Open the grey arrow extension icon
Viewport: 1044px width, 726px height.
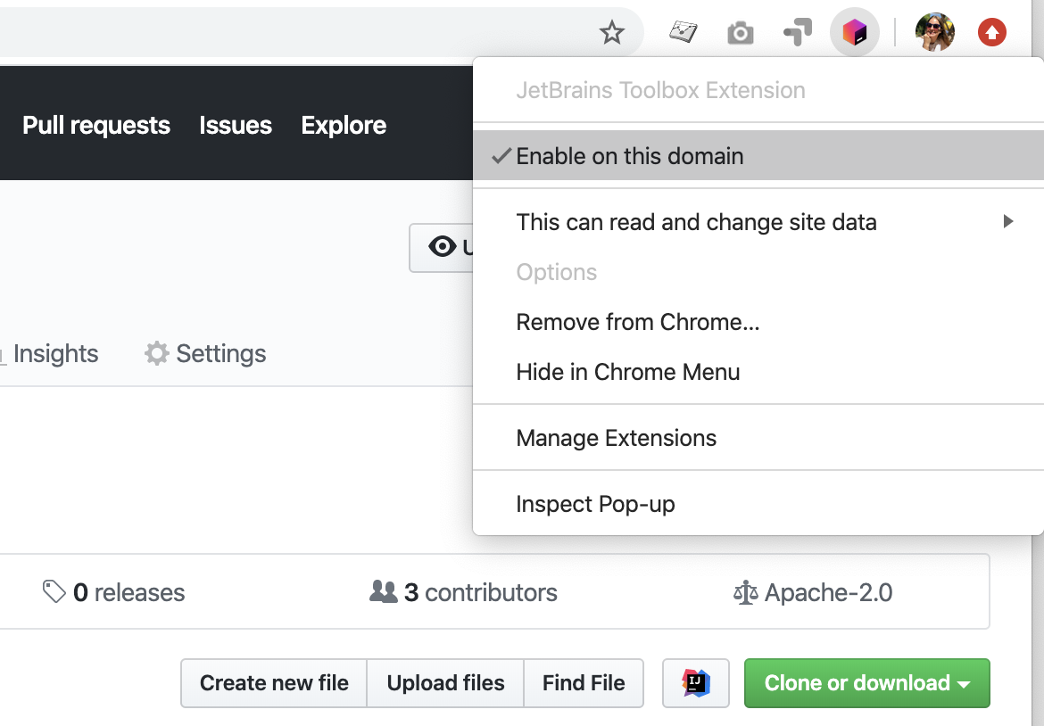pos(798,32)
